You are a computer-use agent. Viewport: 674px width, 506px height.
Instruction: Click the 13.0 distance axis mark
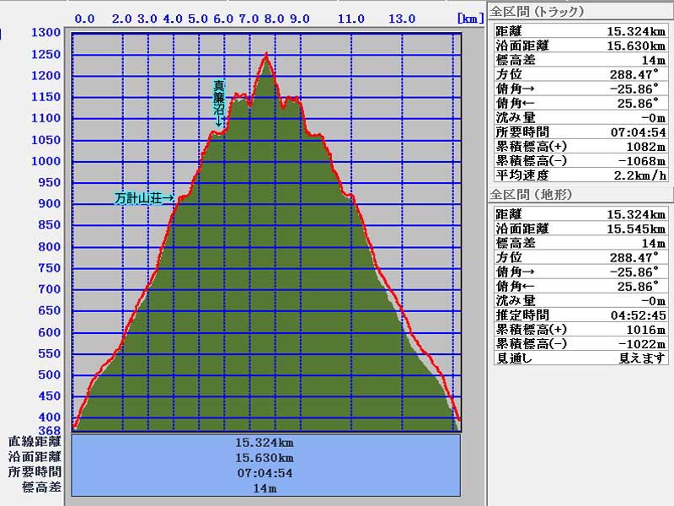(x=401, y=18)
